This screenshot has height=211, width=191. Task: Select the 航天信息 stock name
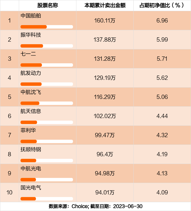(31, 111)
